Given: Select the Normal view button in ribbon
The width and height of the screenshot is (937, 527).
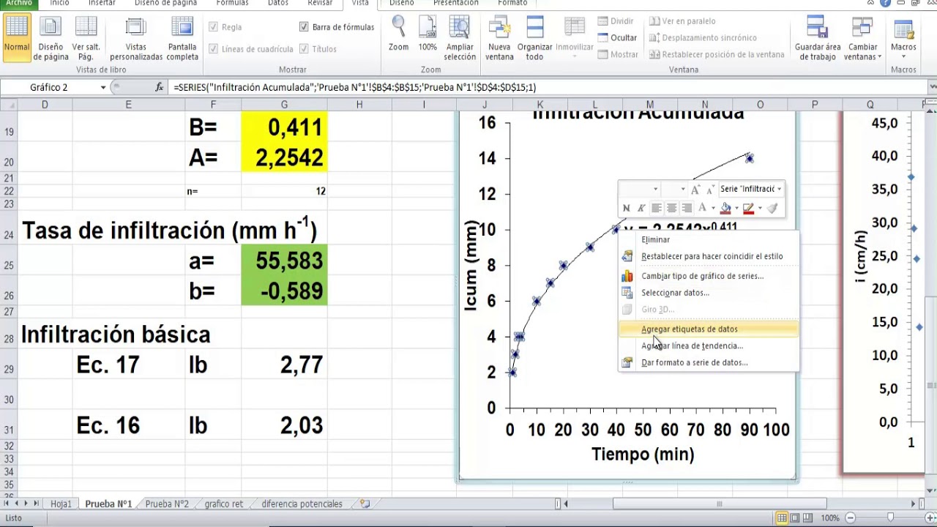Looking at the screenshot, I should tap(17, 37).
